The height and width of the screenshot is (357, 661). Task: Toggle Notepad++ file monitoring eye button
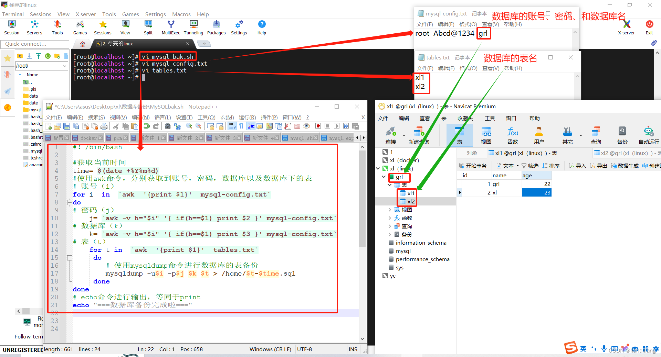306,126
